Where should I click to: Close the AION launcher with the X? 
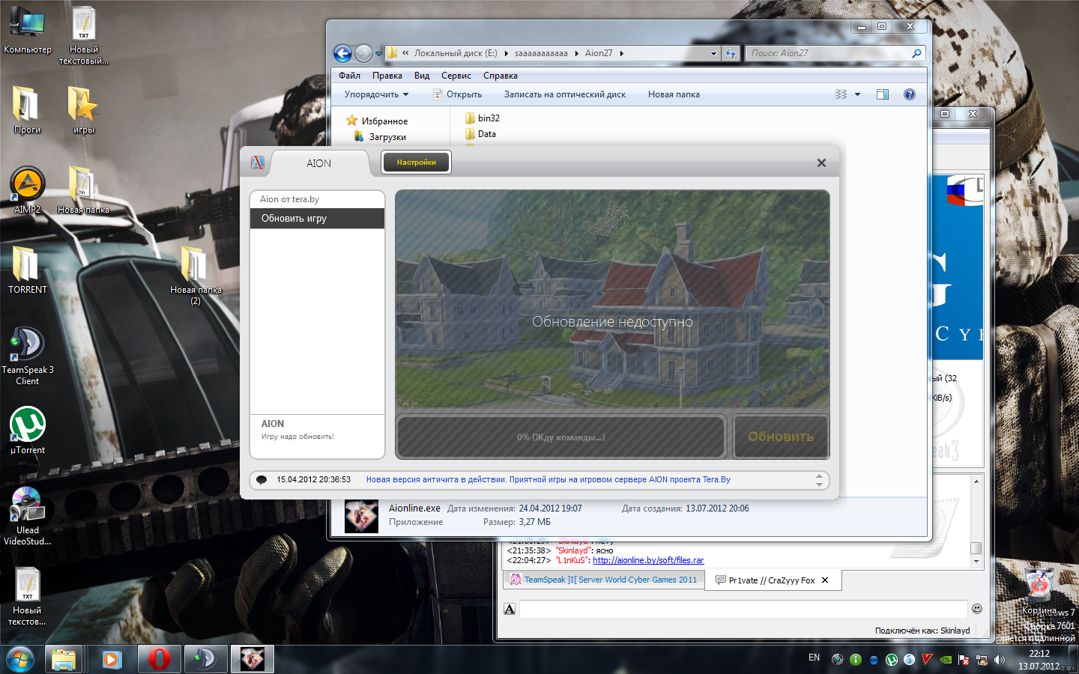821,163
